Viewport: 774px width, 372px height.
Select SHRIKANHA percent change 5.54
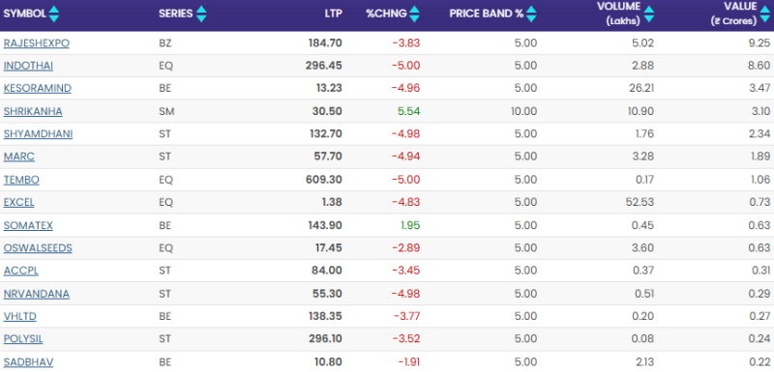pos(408,111)
